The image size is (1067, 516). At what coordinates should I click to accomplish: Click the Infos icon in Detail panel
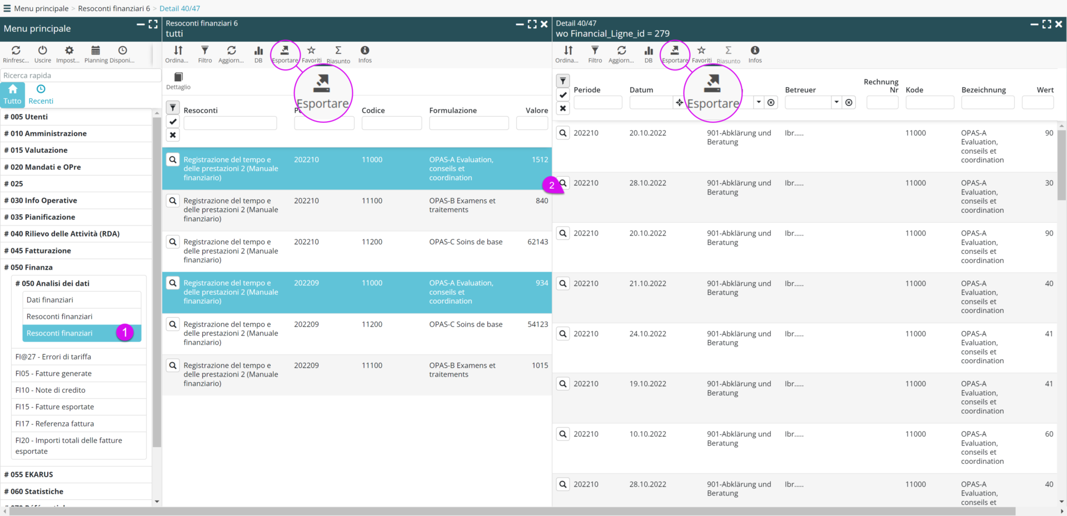click(755, 52)
